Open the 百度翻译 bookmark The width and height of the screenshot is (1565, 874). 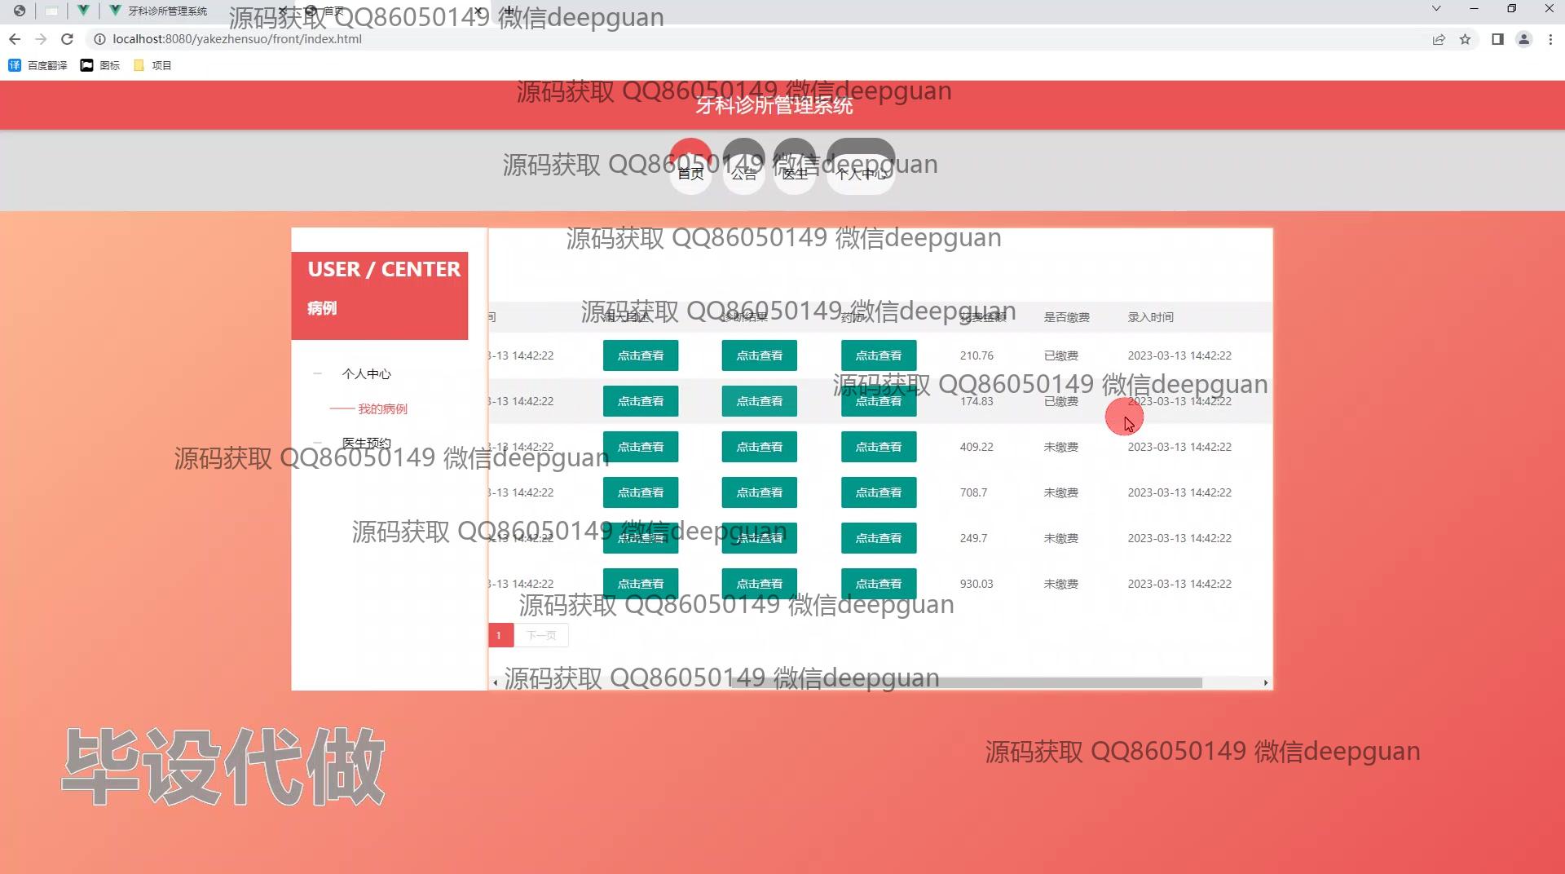tap(37, 65)
